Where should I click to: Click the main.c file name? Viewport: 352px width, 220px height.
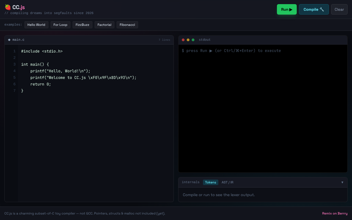(x=18, y=40)
